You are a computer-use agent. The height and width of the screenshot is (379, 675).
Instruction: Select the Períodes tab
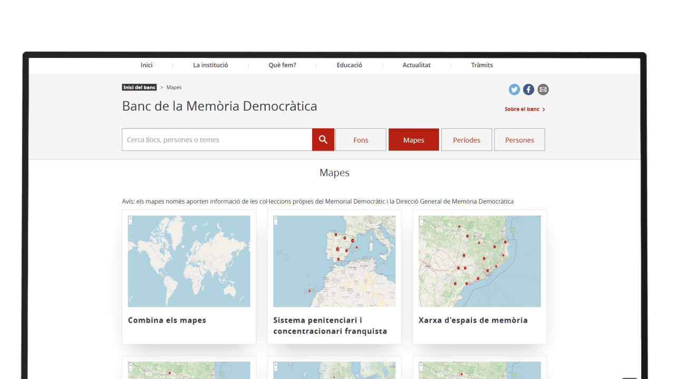(466, 139)
